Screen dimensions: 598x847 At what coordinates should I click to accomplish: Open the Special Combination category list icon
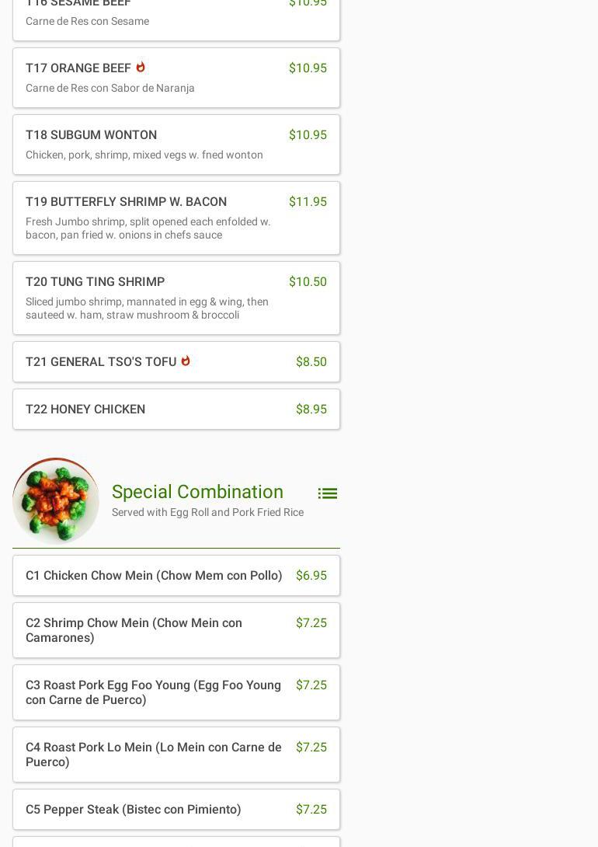pyautogui.click(x=327, y=493)
